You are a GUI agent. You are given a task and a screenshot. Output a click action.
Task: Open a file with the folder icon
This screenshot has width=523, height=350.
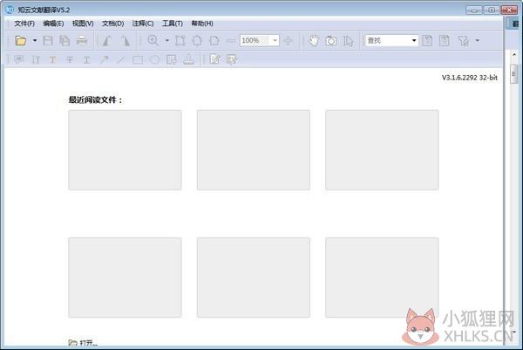pos(21,41)
